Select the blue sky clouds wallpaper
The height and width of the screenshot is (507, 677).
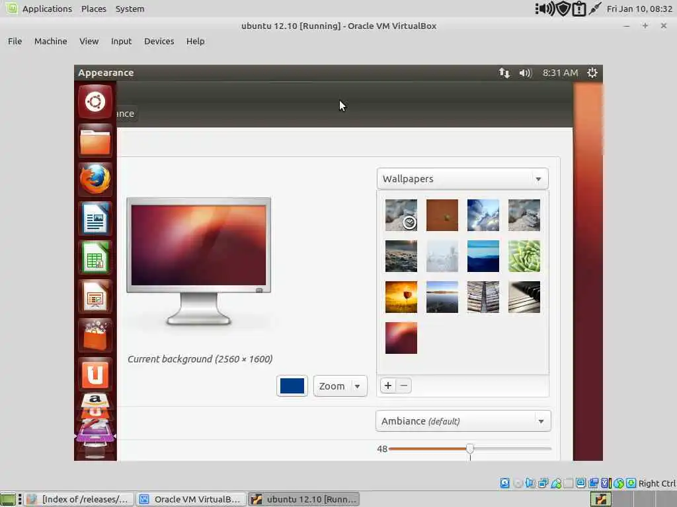point(483,215)
